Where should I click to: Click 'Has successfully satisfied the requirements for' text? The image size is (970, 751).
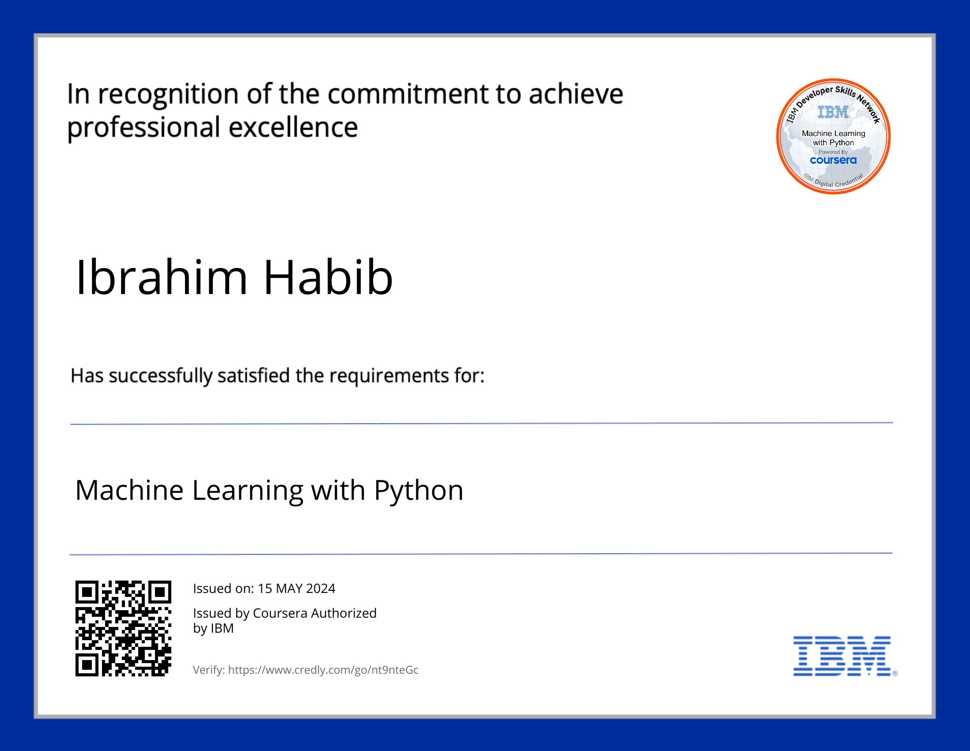(x=277, y=376)
